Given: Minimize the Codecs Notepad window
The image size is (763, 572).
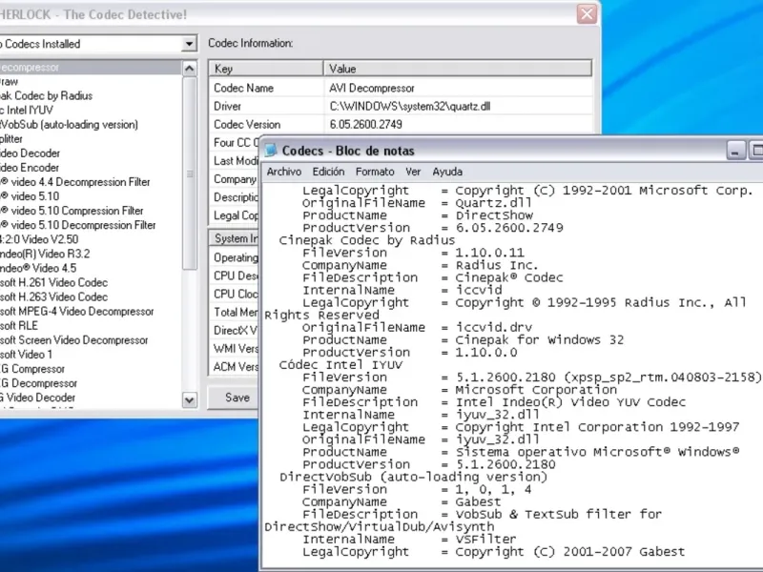Looking at the screenshot, I should point(735,151).
